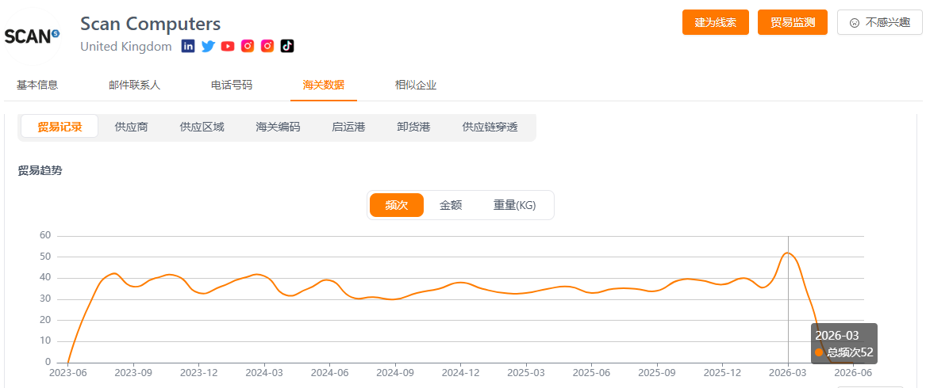Open the second Instagram icon
This screenshot has width=926, height=388.
click(x=267, y=46)
